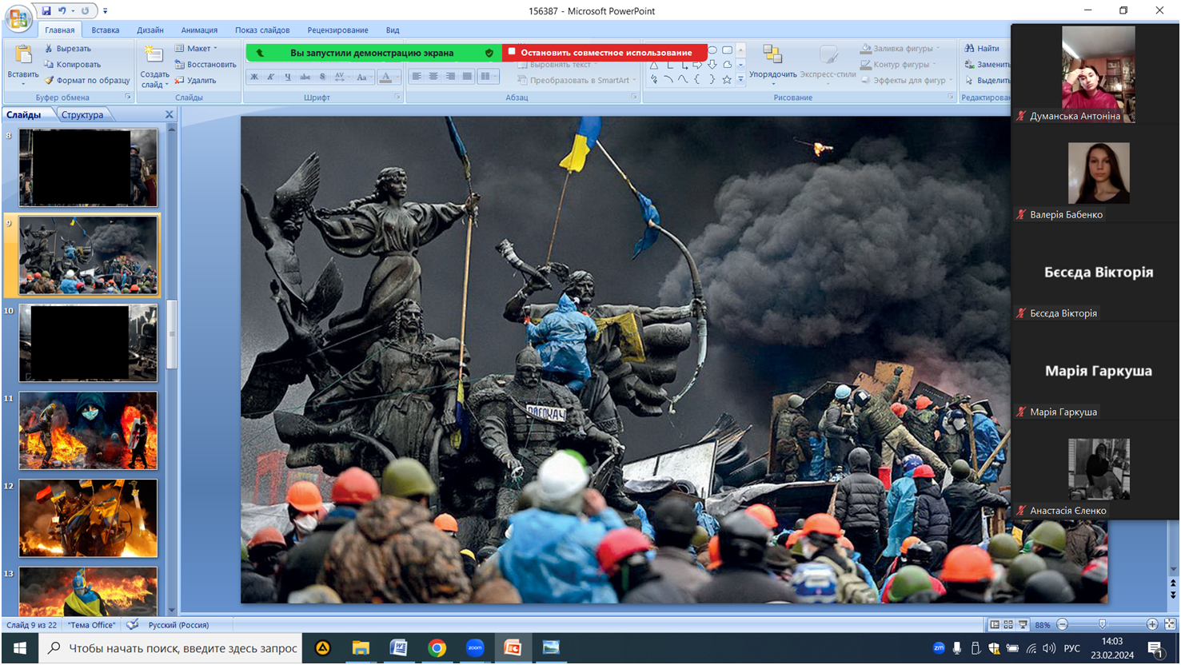Open Zoom from the Windows taskbar

click(475, 647)
